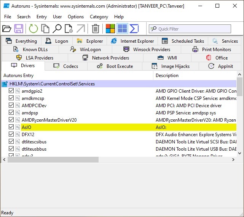Switch to the Explorer tab
The width and height of the screenshot is (244, 217).
point(89,41)
